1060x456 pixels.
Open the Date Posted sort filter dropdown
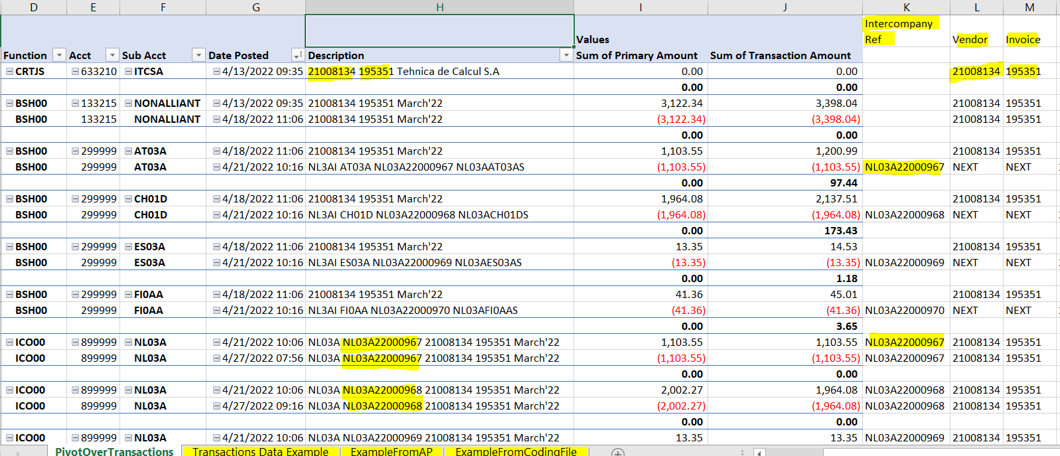tap(297, 55)
